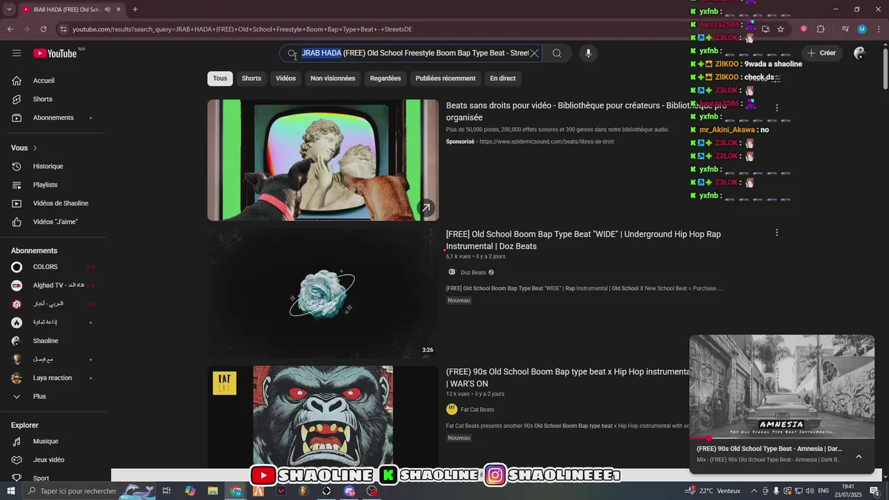The height and width of the screenshot is (500, 889).
Task: Open options for the sponsored result
Action: pyautogui.click(x=776, y=108)
